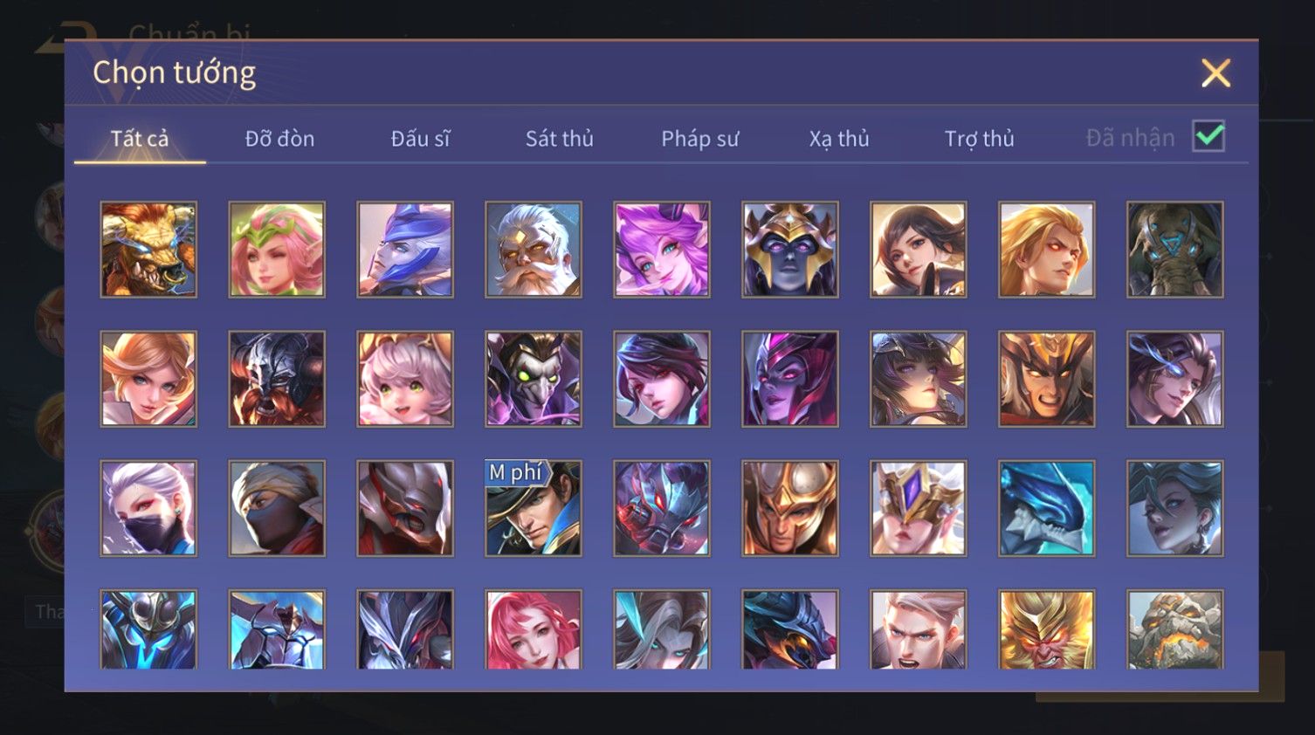Select the plague doctor masked hero
Viewport: 1315px width, 735px height.
534,379
